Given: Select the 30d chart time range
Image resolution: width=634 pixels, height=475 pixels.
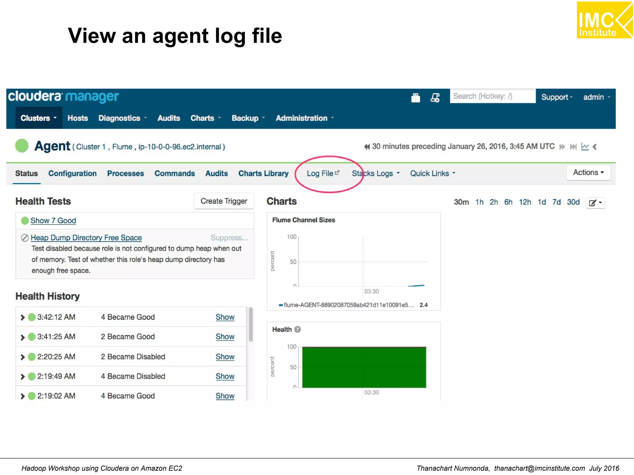Looking at the screenshot, I should coord(573,202).
